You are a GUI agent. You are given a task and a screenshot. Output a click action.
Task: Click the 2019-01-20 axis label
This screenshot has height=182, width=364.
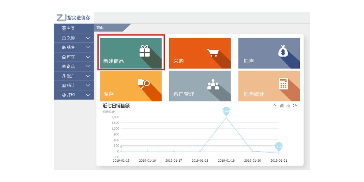pos(252,161)
